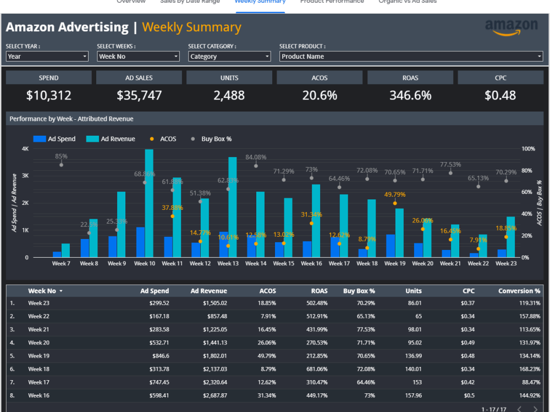Click the Amazon logo
Image resolution: width=550 pixels, height=412 pixels.
[x=512, y=27]
